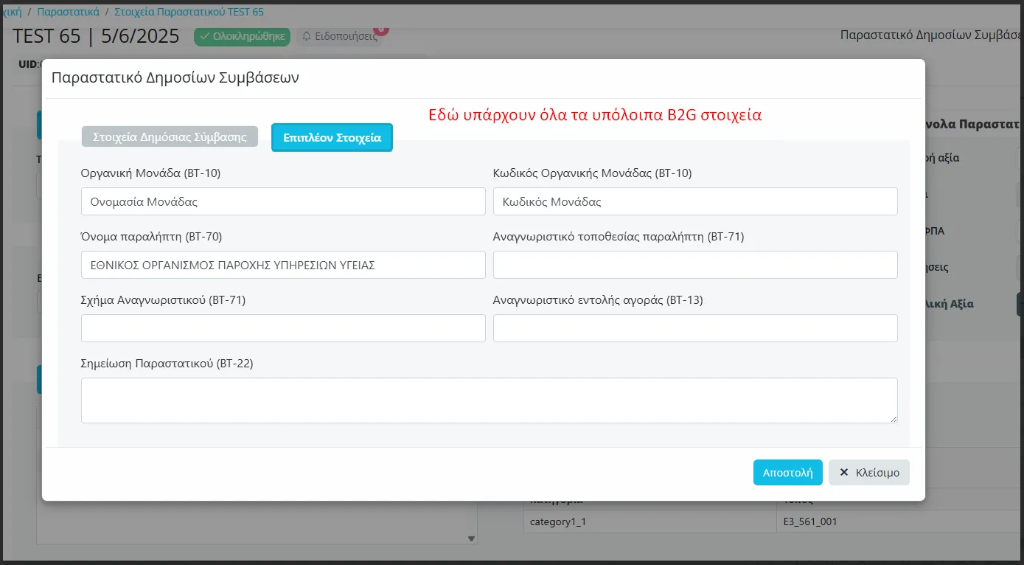This screenshot has height=565, width=1024.
Task: Switch to Στοιχεία Δημόσιας Σύμβασης tab
Action: [x=170, y=137]
